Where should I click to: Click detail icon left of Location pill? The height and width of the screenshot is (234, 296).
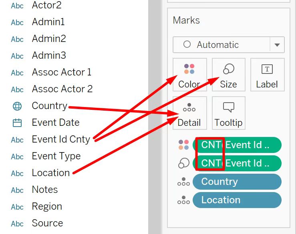(183, 200)
